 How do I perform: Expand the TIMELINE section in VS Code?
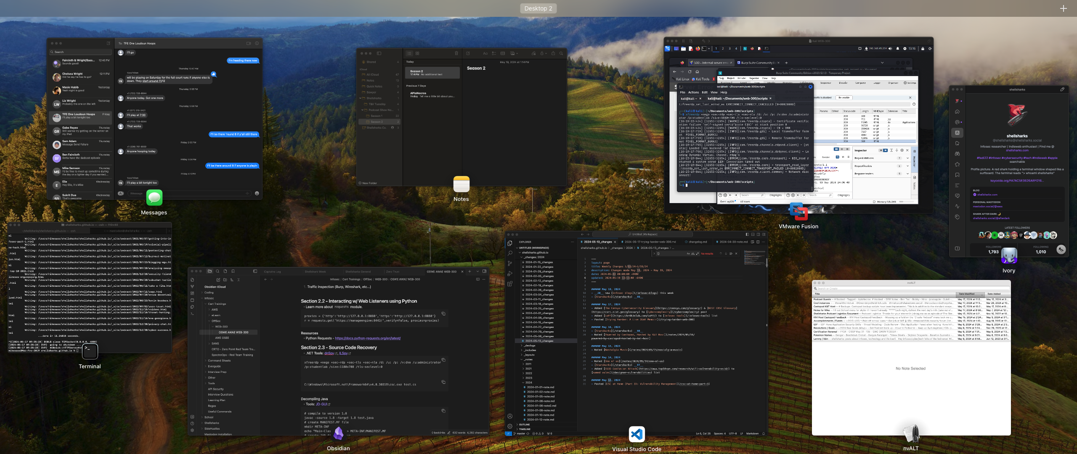click(x=525, y=429)
